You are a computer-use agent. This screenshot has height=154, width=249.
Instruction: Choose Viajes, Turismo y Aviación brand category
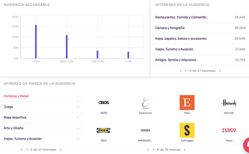click(x=23, y=139)
